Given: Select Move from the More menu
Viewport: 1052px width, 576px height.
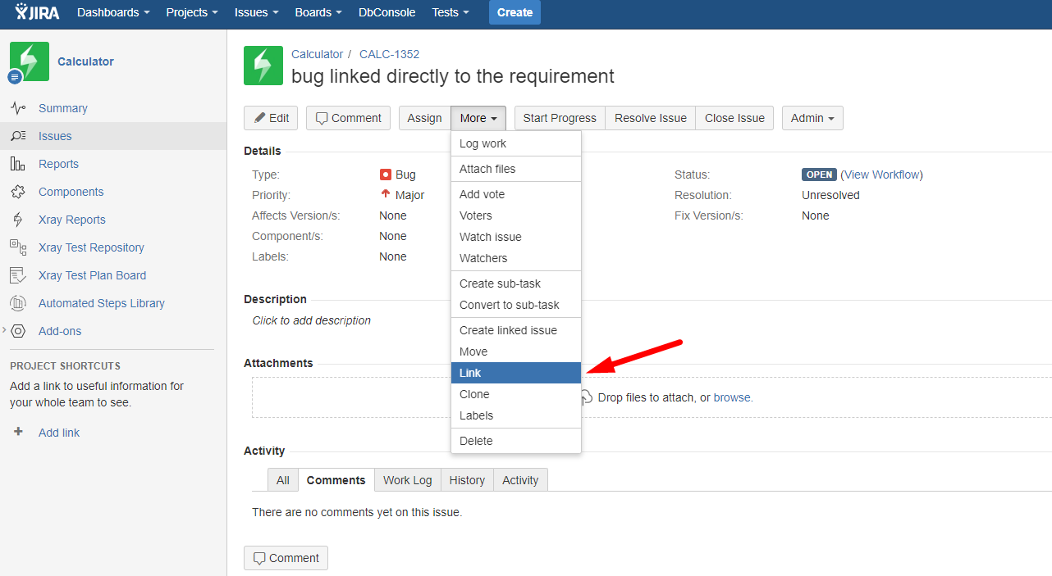Looking at the screenshot, I should [516, 351].
